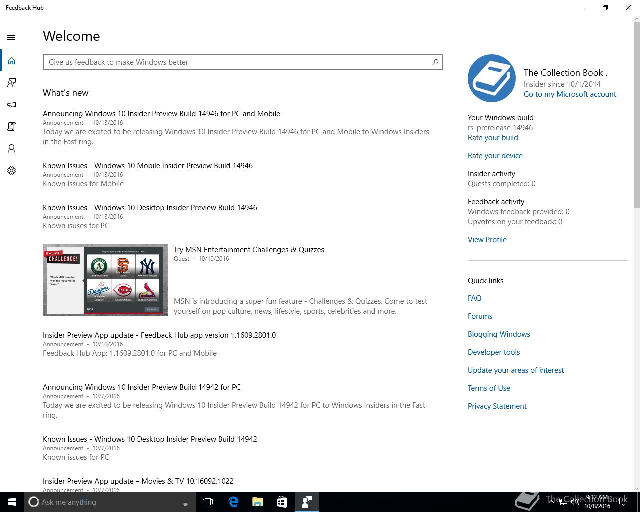Open the Windows Store from the taskbar

[x=282, y=502]
